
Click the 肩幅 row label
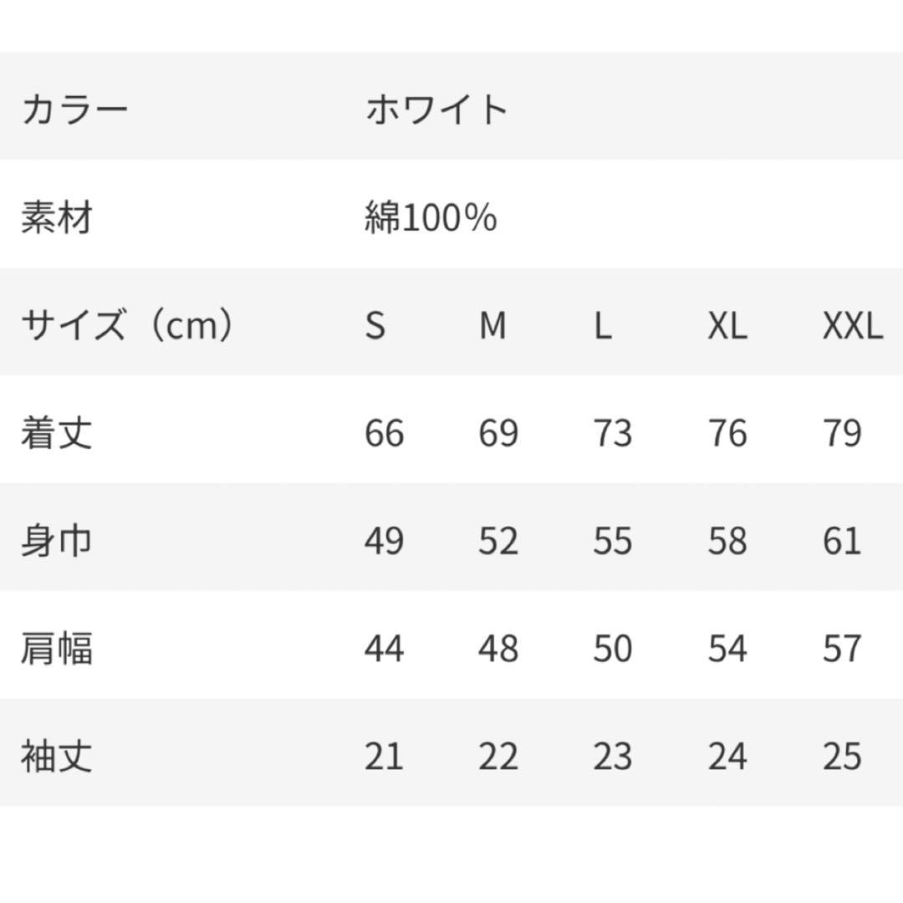[56, 649]
